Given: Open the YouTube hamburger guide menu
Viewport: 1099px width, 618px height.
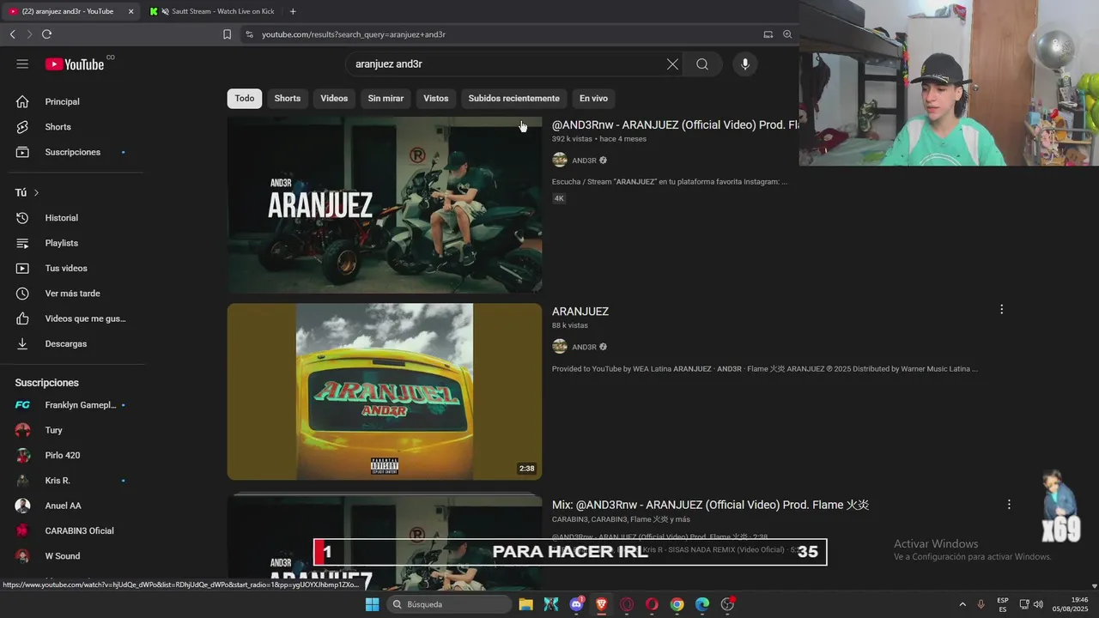Looking at the screenshot, I should tap(22, 64).
